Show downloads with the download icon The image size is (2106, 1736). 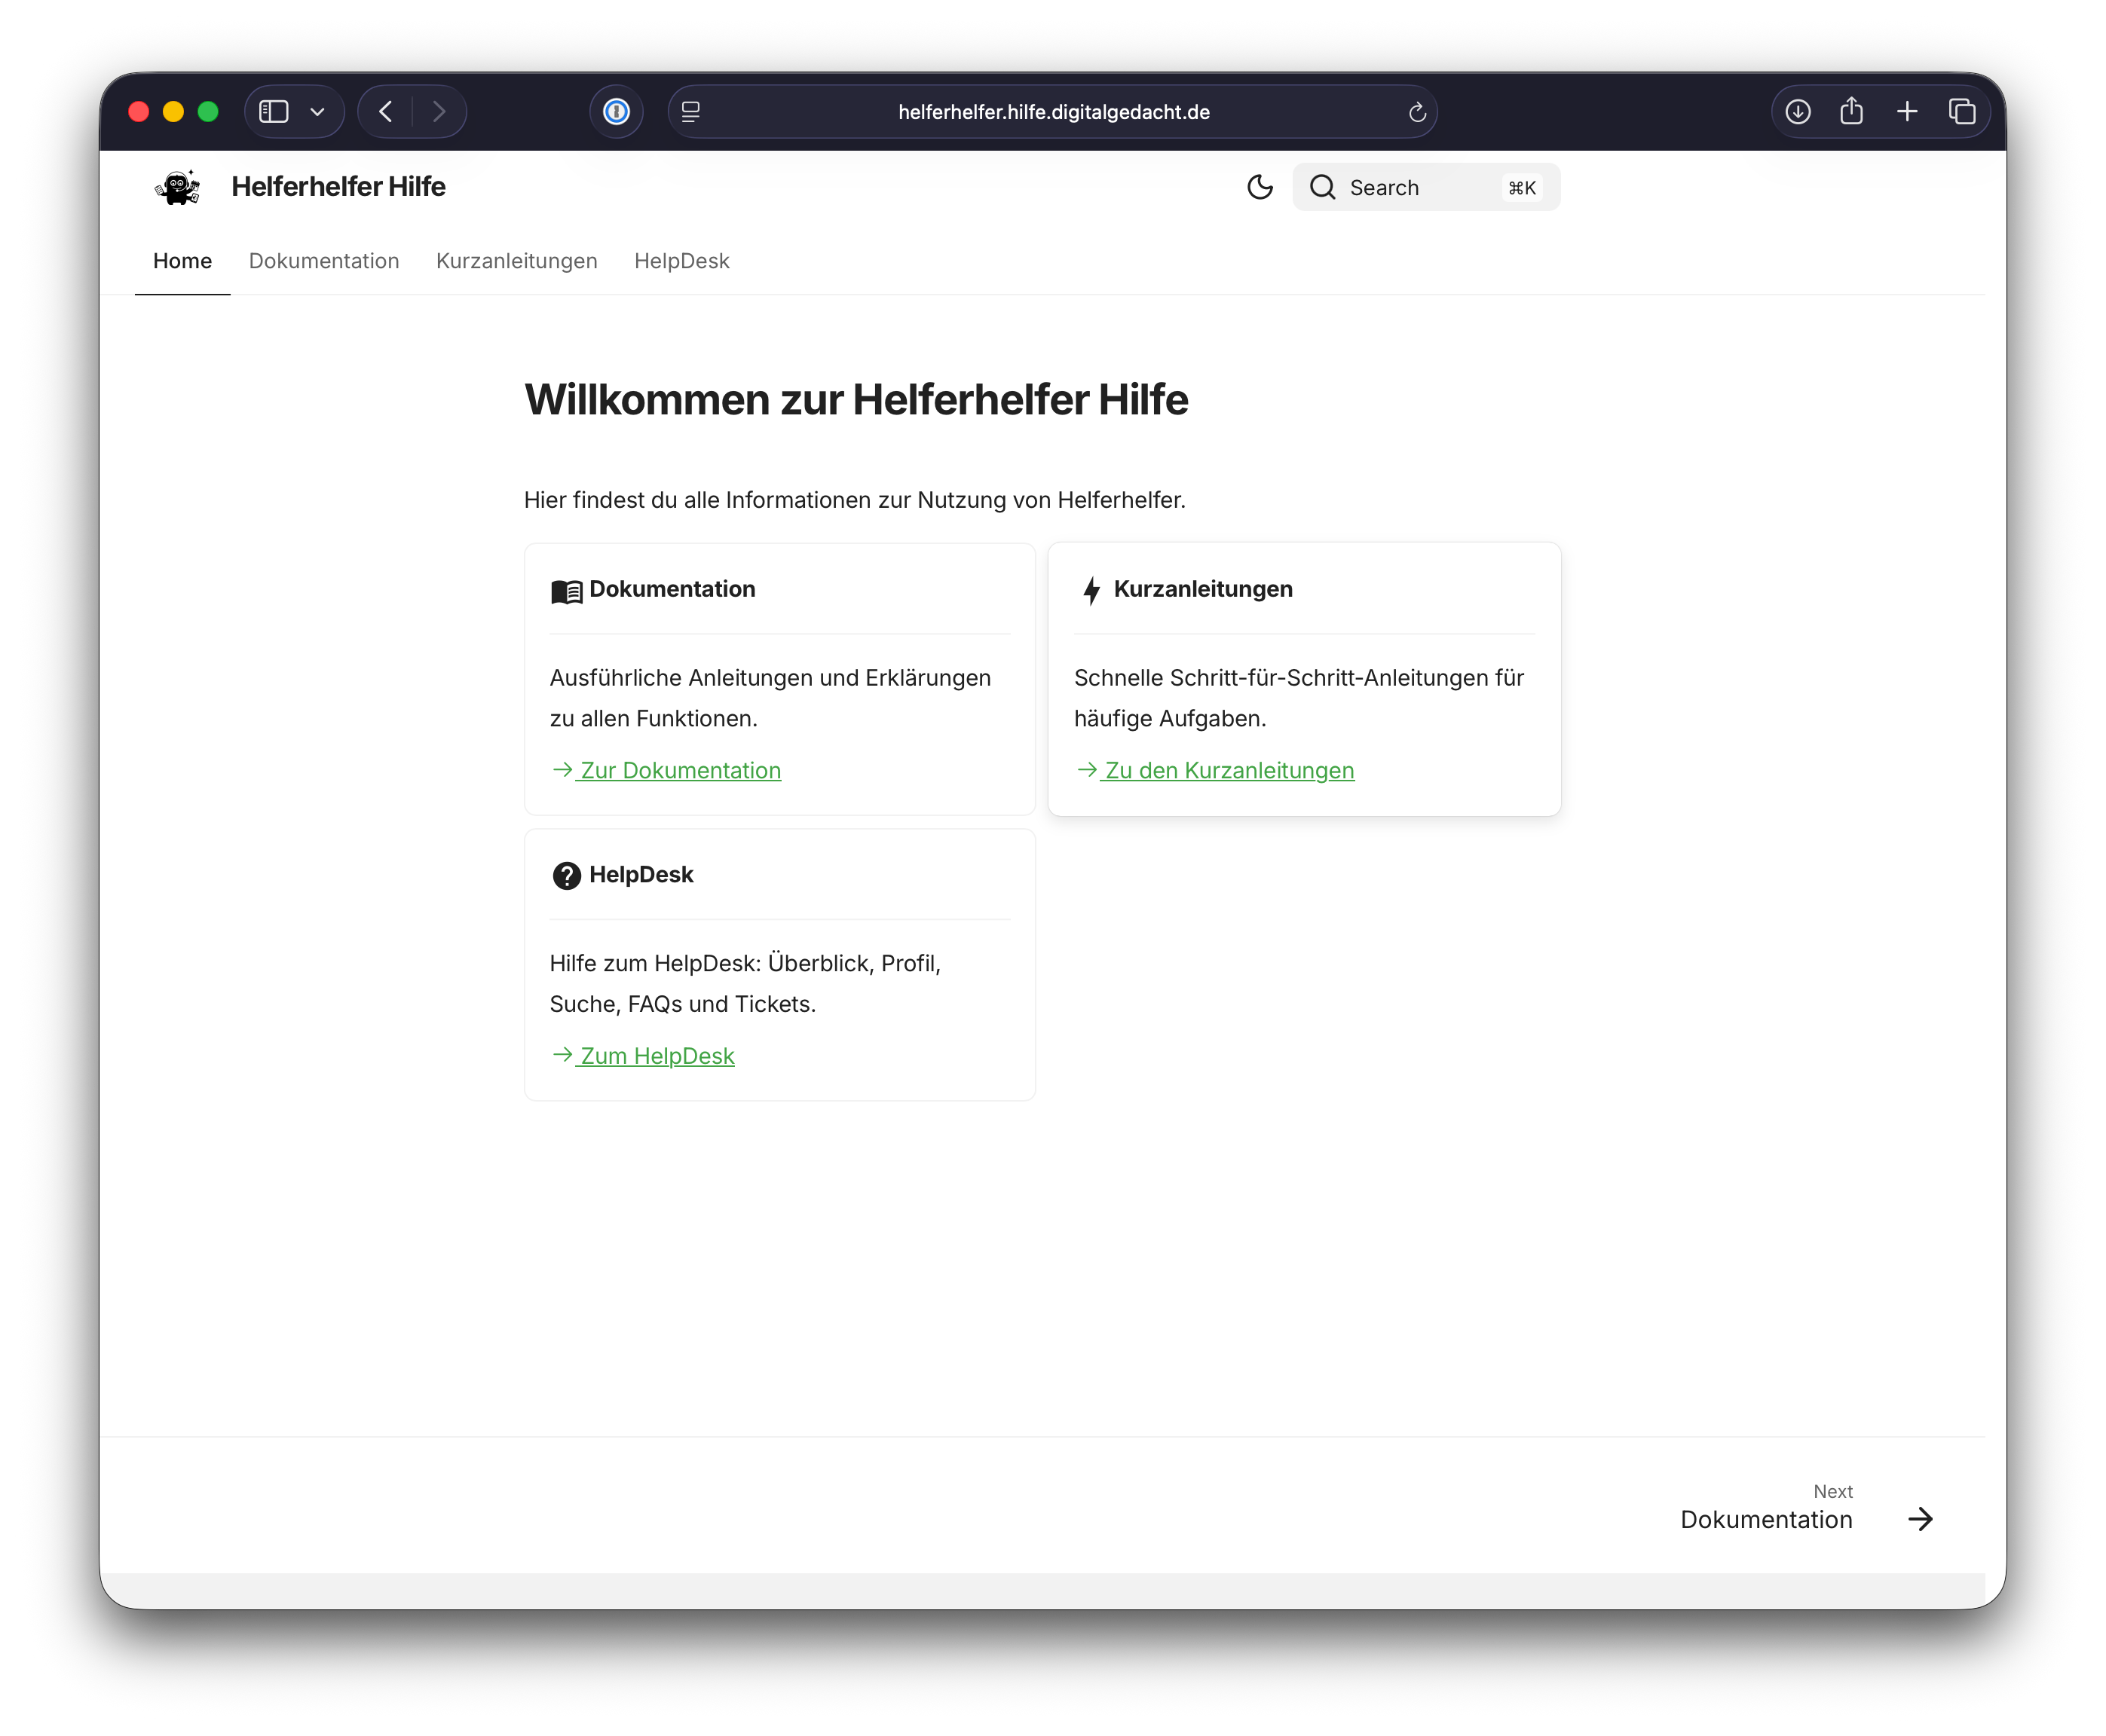coord(1797,111)
